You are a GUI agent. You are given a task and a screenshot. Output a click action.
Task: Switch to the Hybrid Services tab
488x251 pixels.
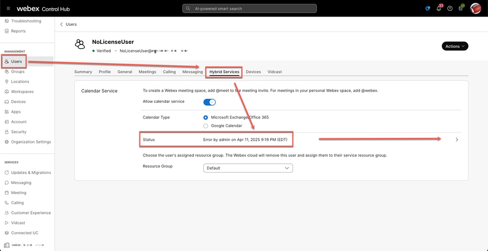pos(224,72)
